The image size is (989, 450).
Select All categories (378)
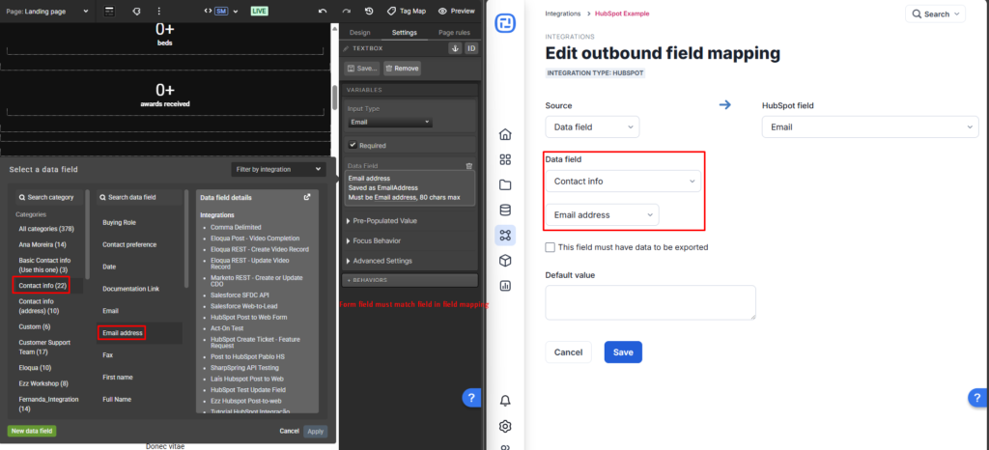[46, 228]
